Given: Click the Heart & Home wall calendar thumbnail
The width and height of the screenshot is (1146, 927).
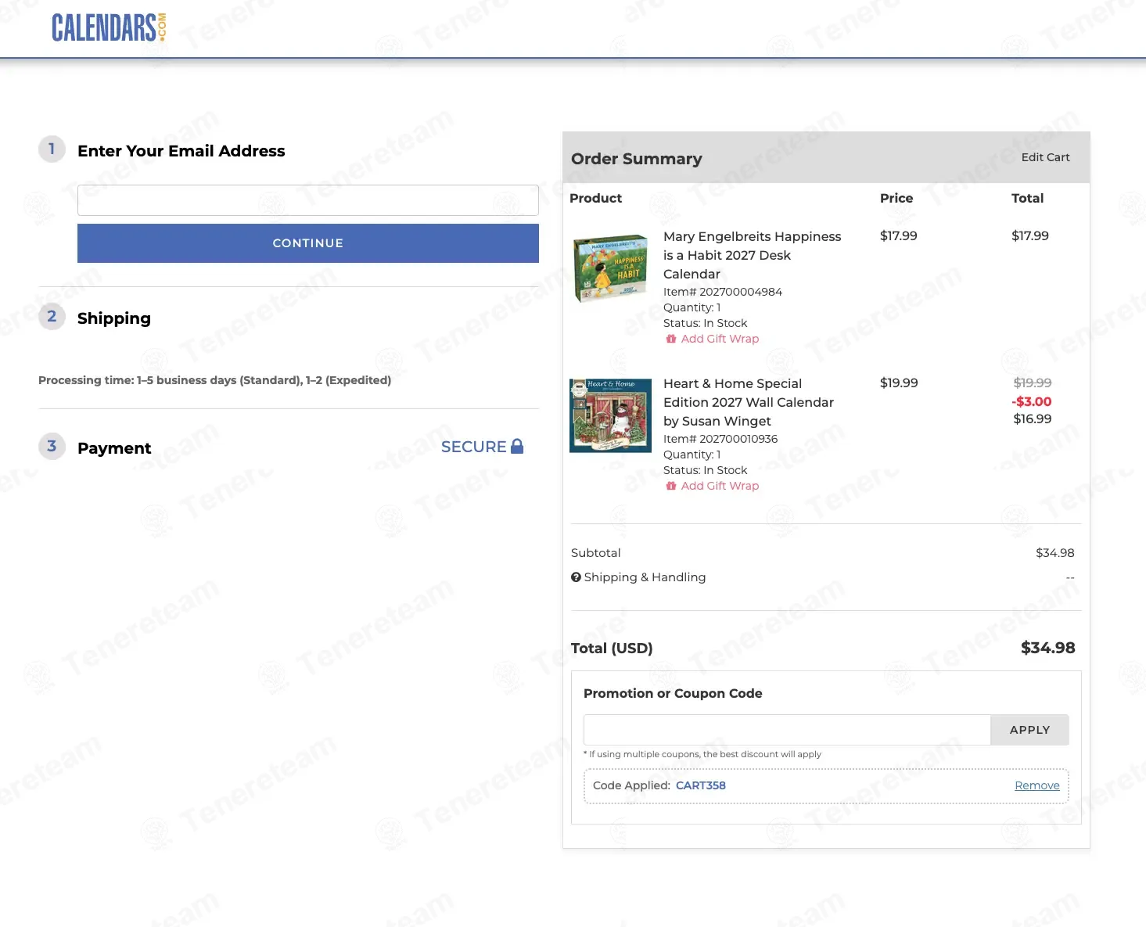Looking at the screenshot, I should pos(610,415).
